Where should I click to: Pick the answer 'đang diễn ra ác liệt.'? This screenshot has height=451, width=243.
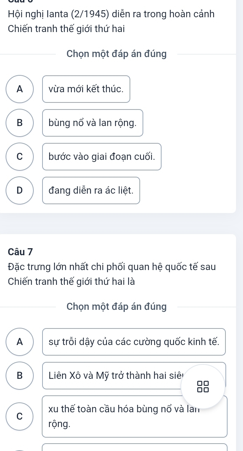click(x=91, y=190)
